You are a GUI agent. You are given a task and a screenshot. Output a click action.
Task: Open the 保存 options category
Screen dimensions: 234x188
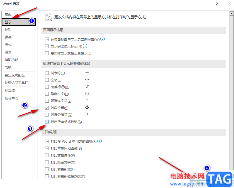pos(19,37)
